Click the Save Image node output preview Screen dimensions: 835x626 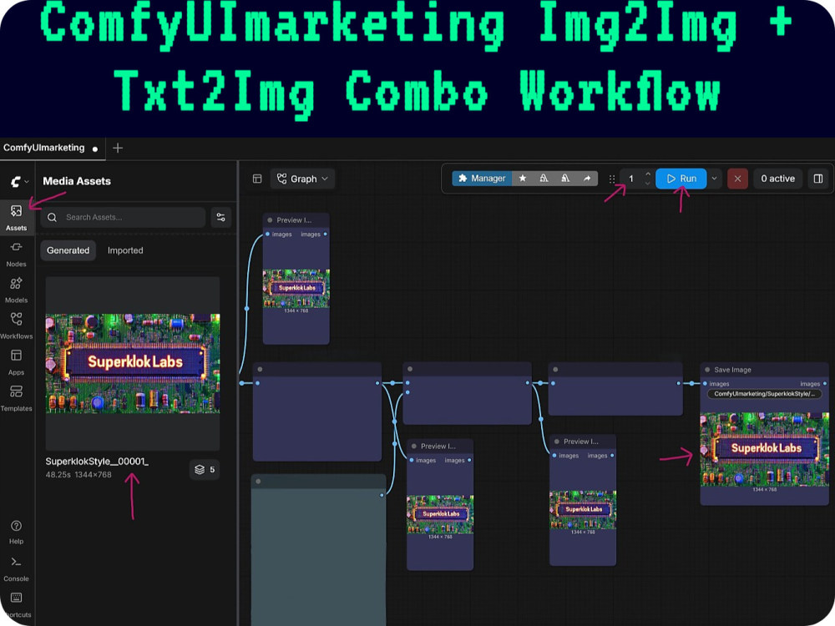point(764,449)
